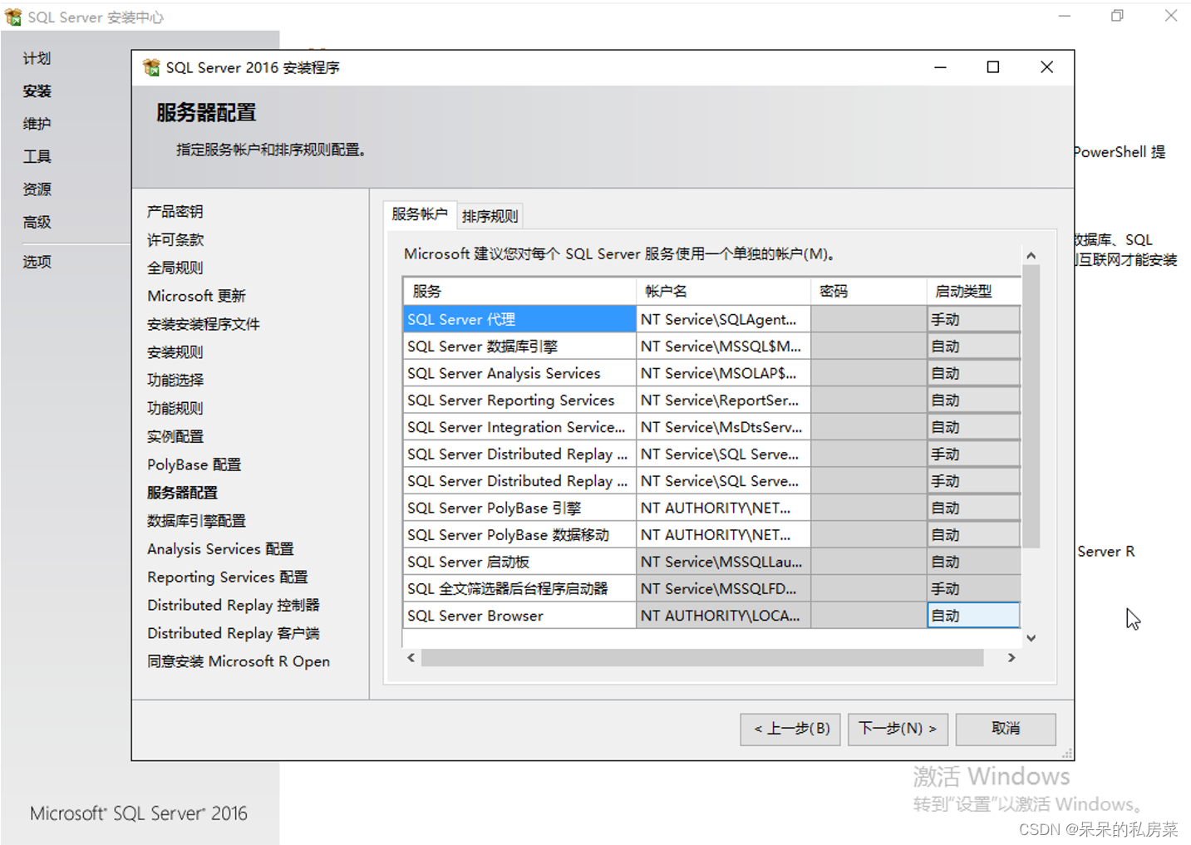Select PolyBase 配置 step in the wizard list
This screenshot has height=845, width=1191.
[x=194, y=464]
